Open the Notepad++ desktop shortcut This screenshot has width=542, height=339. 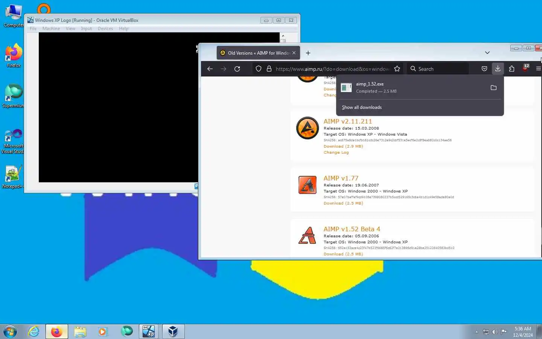(x=14, y=177)
